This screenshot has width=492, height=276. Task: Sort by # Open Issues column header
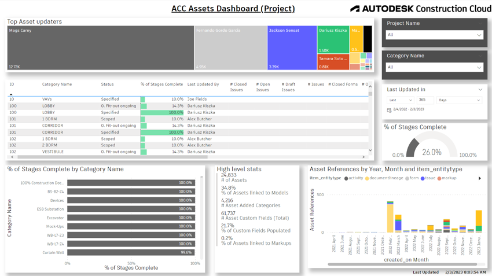click(x=263, y=87)
